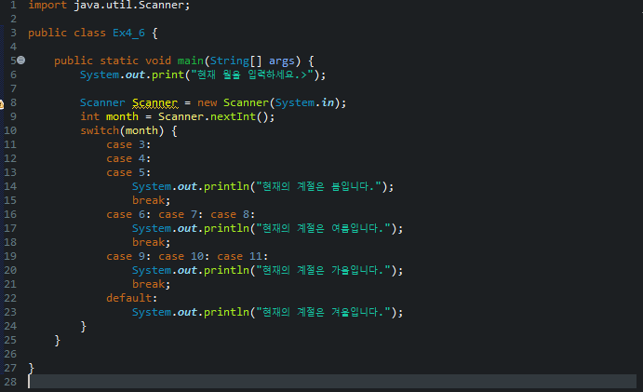The width and height of the screenshot is (643, 392).
Task: Place cursor on empty line 28
Action: pyautogui.click(x=332, y=382)
